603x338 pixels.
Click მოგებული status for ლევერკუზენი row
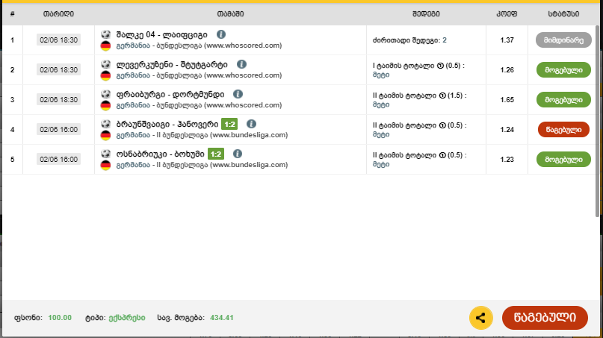tap(563, 70)
